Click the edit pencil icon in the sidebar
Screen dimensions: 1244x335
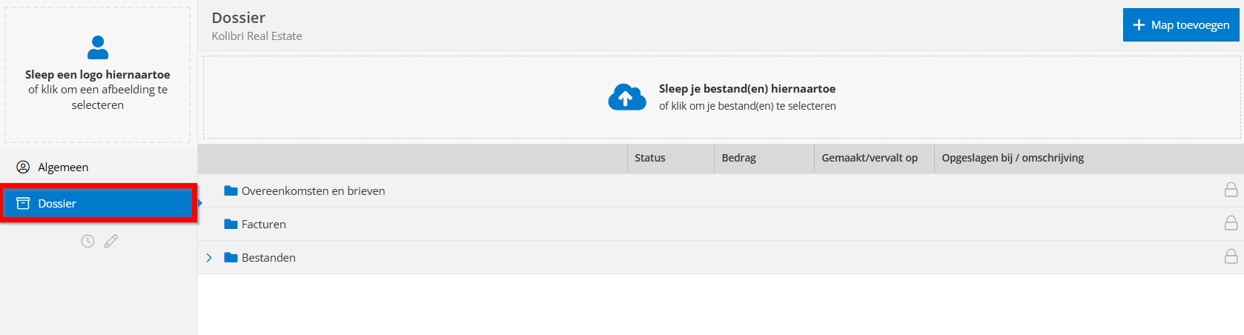pos(111,241)
